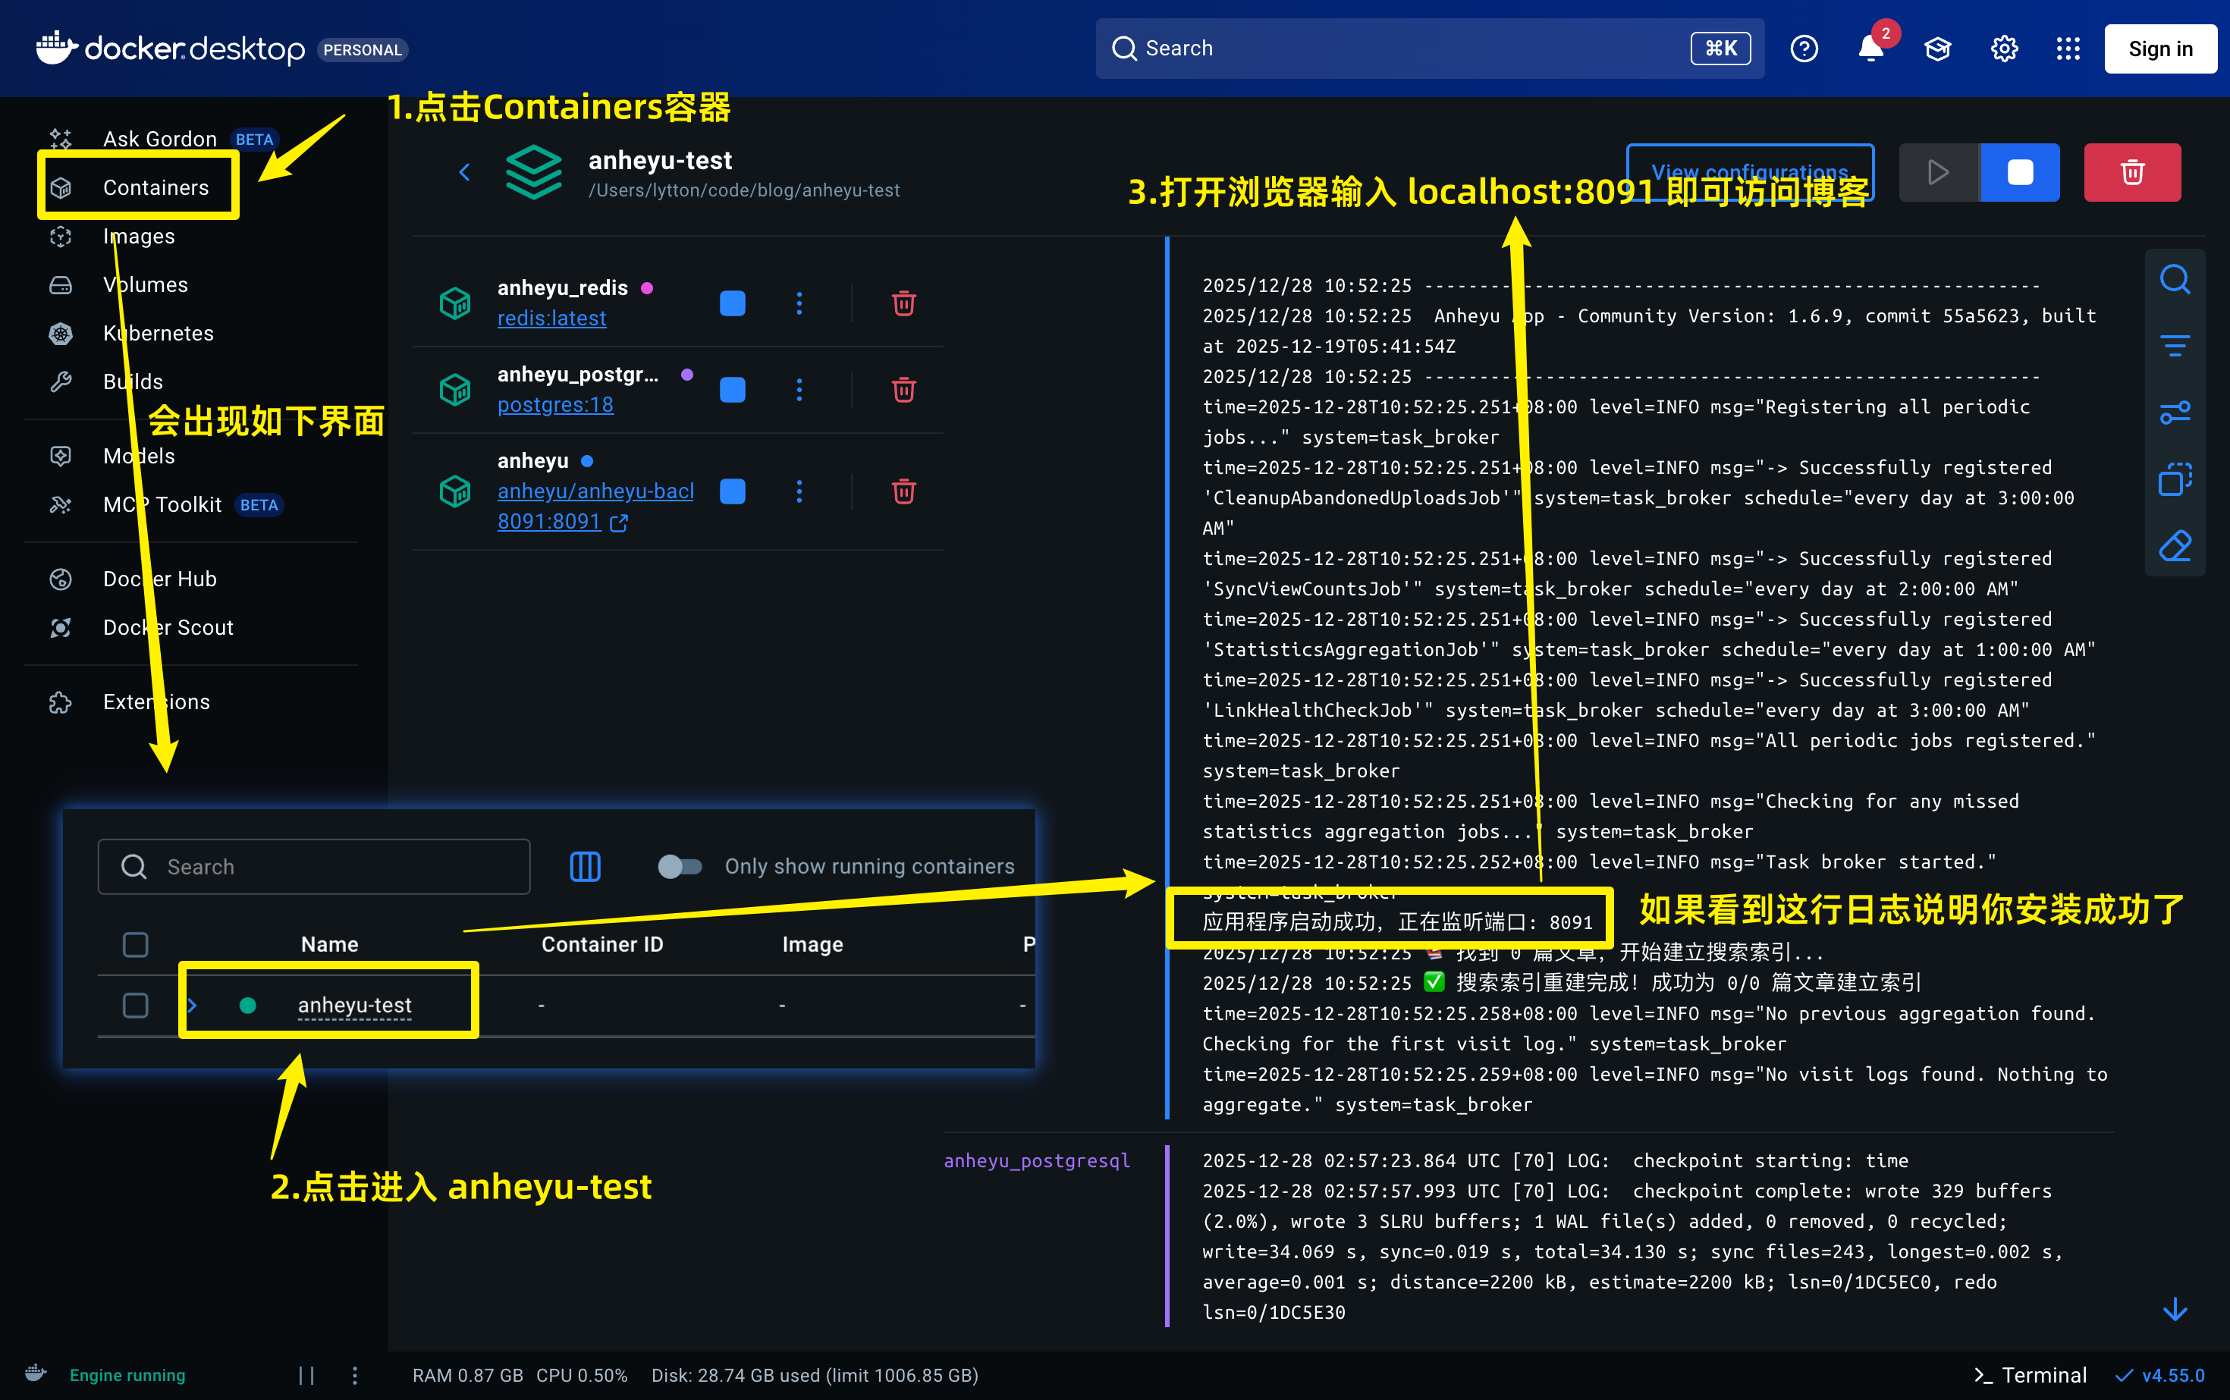
Task: Open Images in the sidebar
Action: (x=138, y=236)
